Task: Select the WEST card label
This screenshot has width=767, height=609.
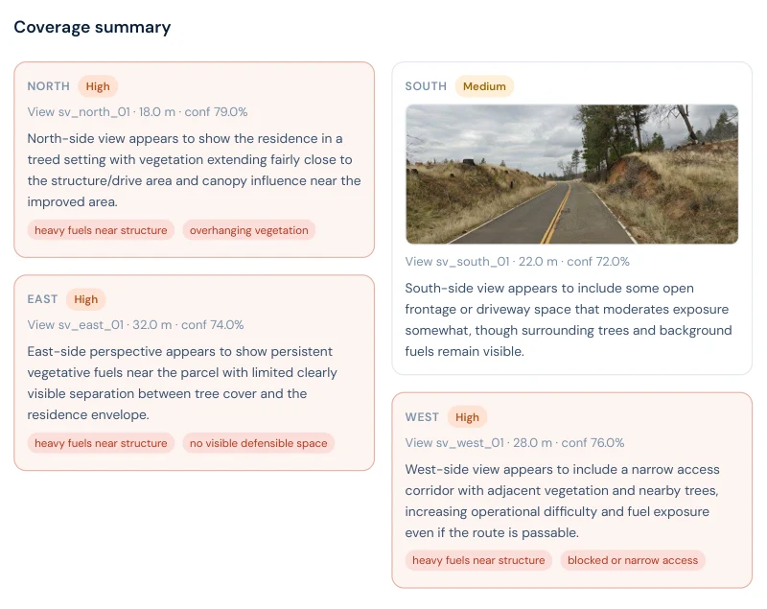Action: (x=422, y=417)
